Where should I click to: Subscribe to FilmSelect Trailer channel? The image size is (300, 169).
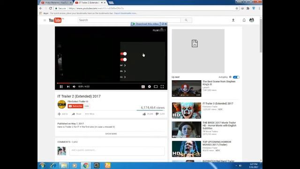coord(75,106)
